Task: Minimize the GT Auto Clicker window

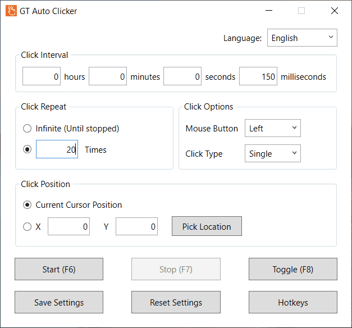Action: tap(269, 11)
